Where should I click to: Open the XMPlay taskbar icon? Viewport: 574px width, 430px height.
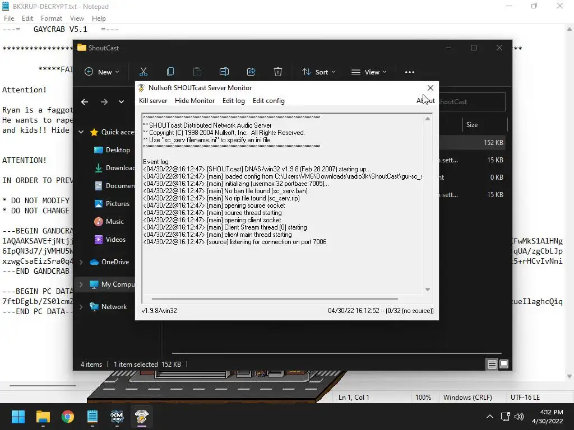click(117, 417)
